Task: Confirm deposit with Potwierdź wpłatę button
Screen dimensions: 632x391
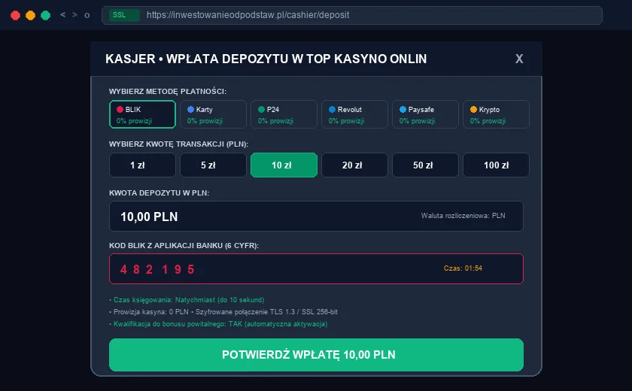Action: coord(317,355)
